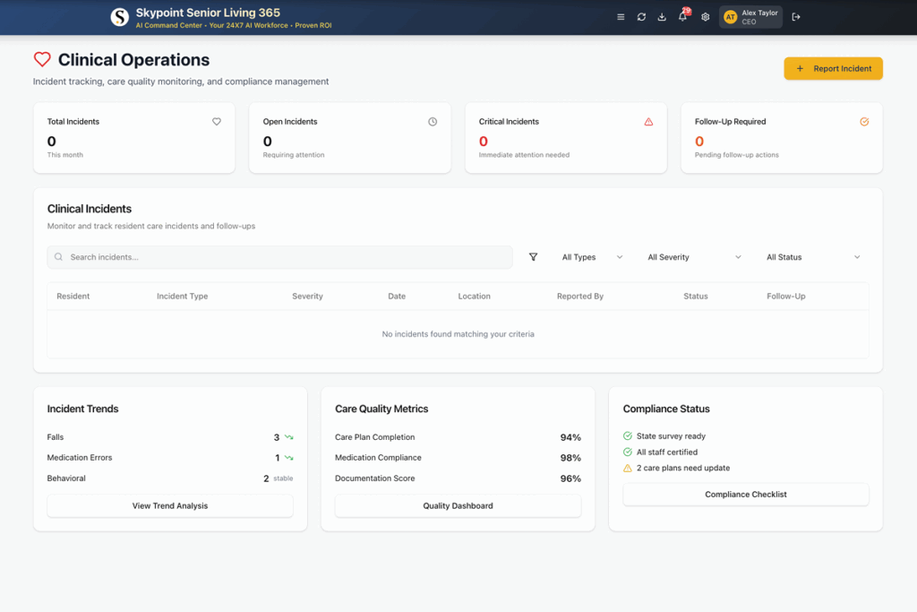The height and width of the screenshot is (612, 917).
Task: Click Care Quality Metrics heading
Action: click(x=381, y=409)
